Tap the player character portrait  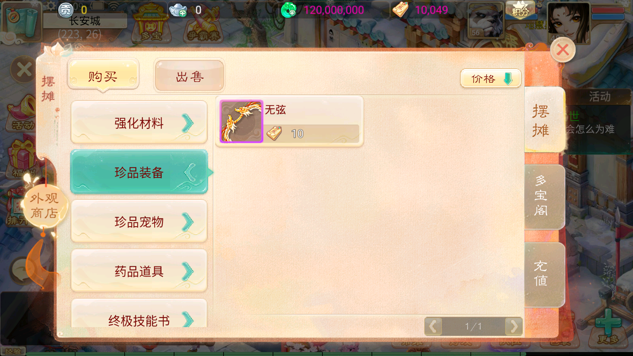pyautogui.click(x=568, y=22)
